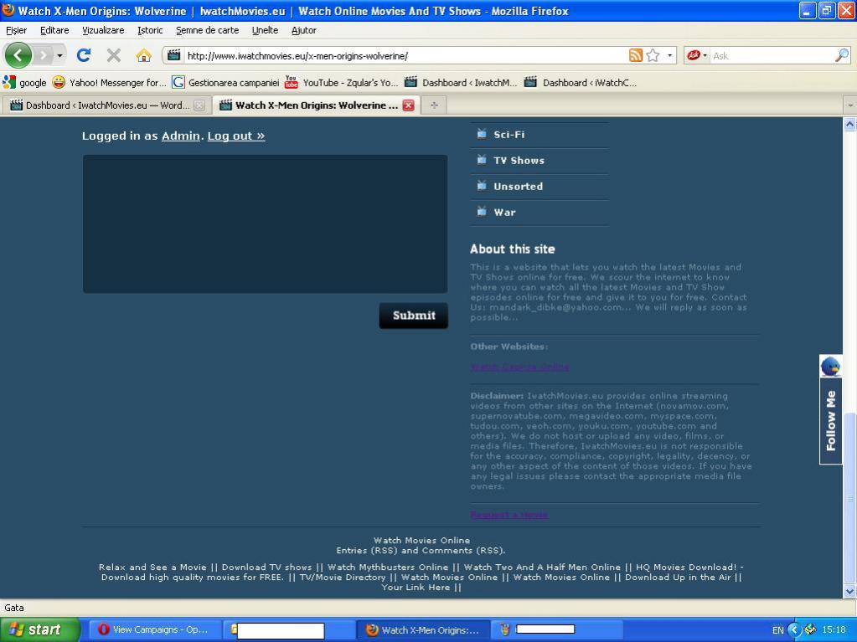The height and width of the screenshot is (642, 857).
Task: Close the Dashboard tab
Action: pos(199,105)
